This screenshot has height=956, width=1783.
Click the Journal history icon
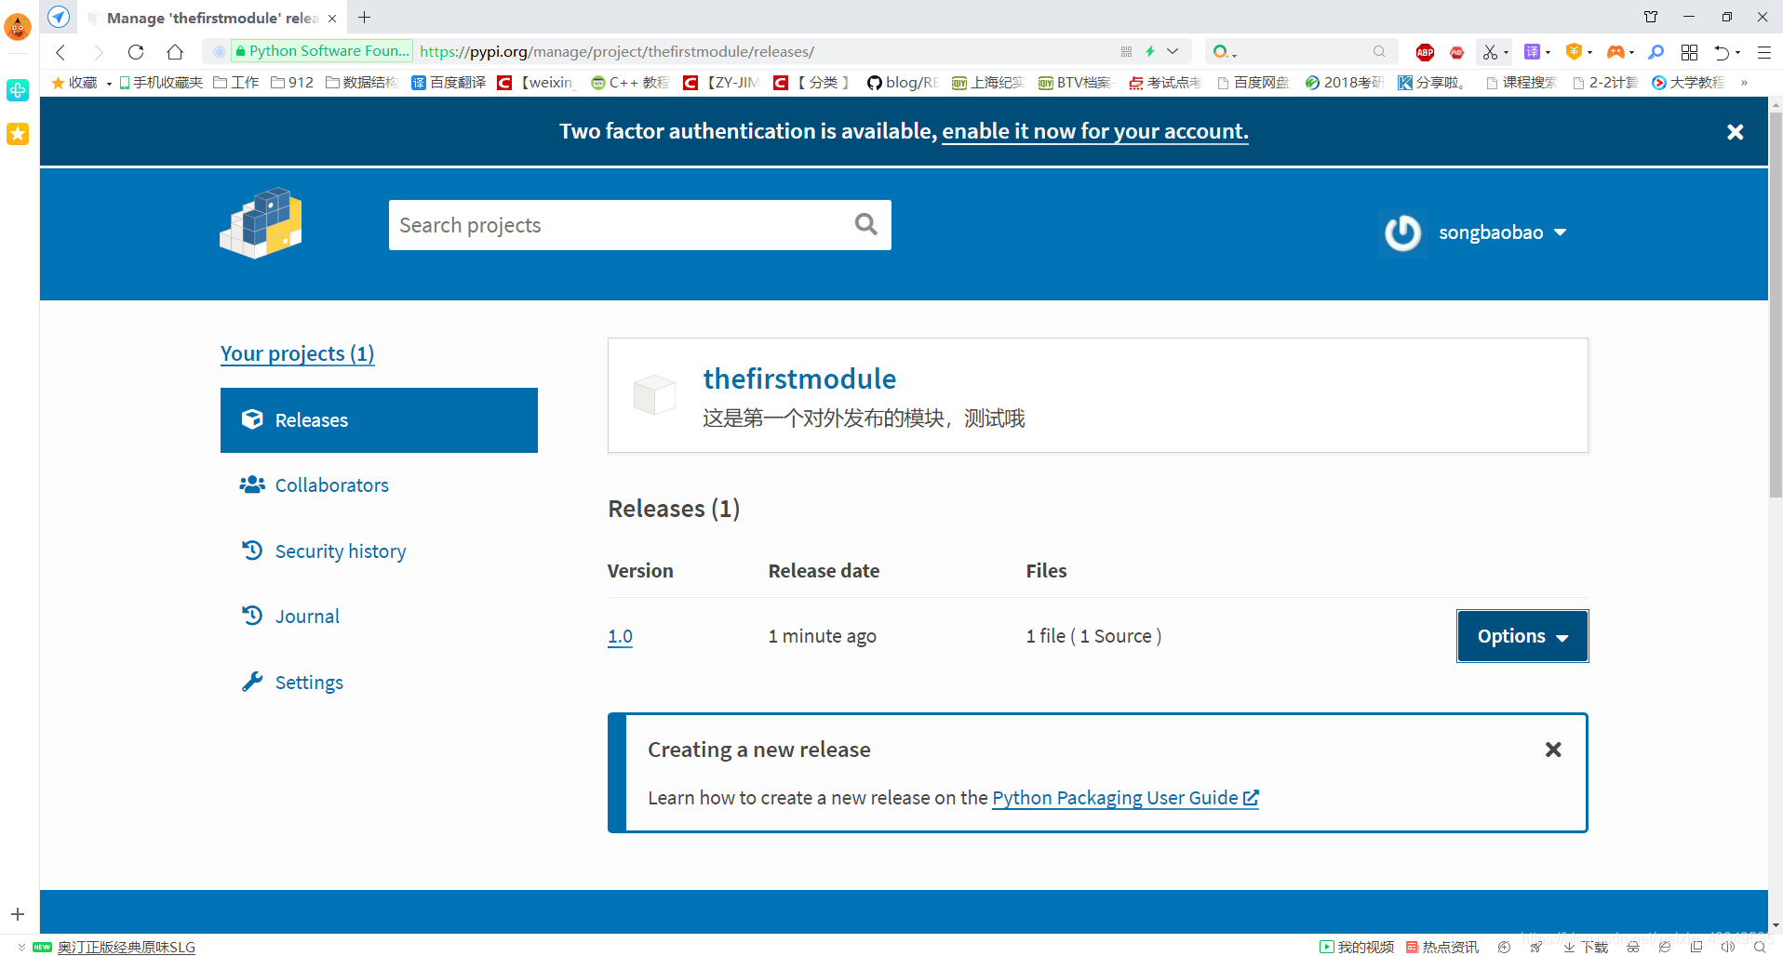click(x=251, y=616)
